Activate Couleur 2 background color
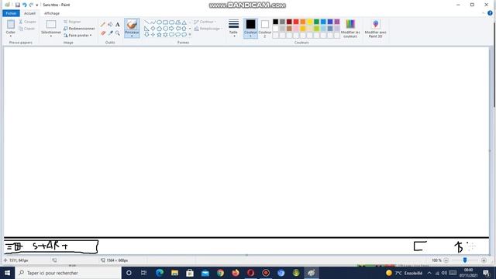This screenshot has height=279, width=496. (265, 28)
